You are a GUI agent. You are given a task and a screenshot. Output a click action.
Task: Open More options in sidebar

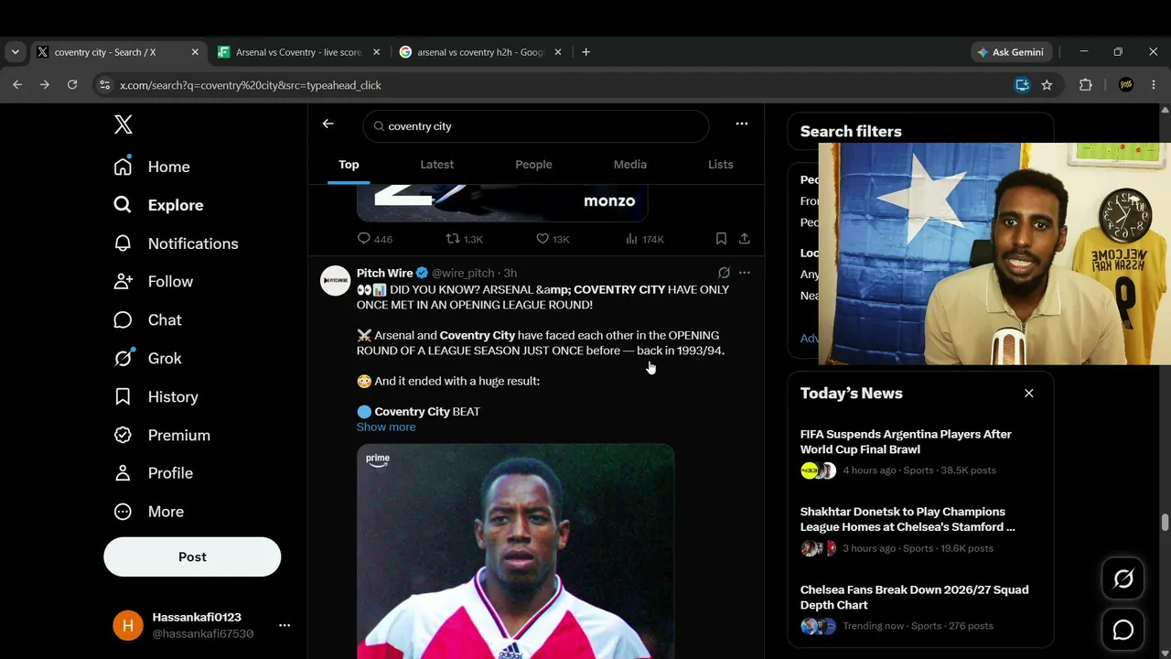tap(148, 512)
